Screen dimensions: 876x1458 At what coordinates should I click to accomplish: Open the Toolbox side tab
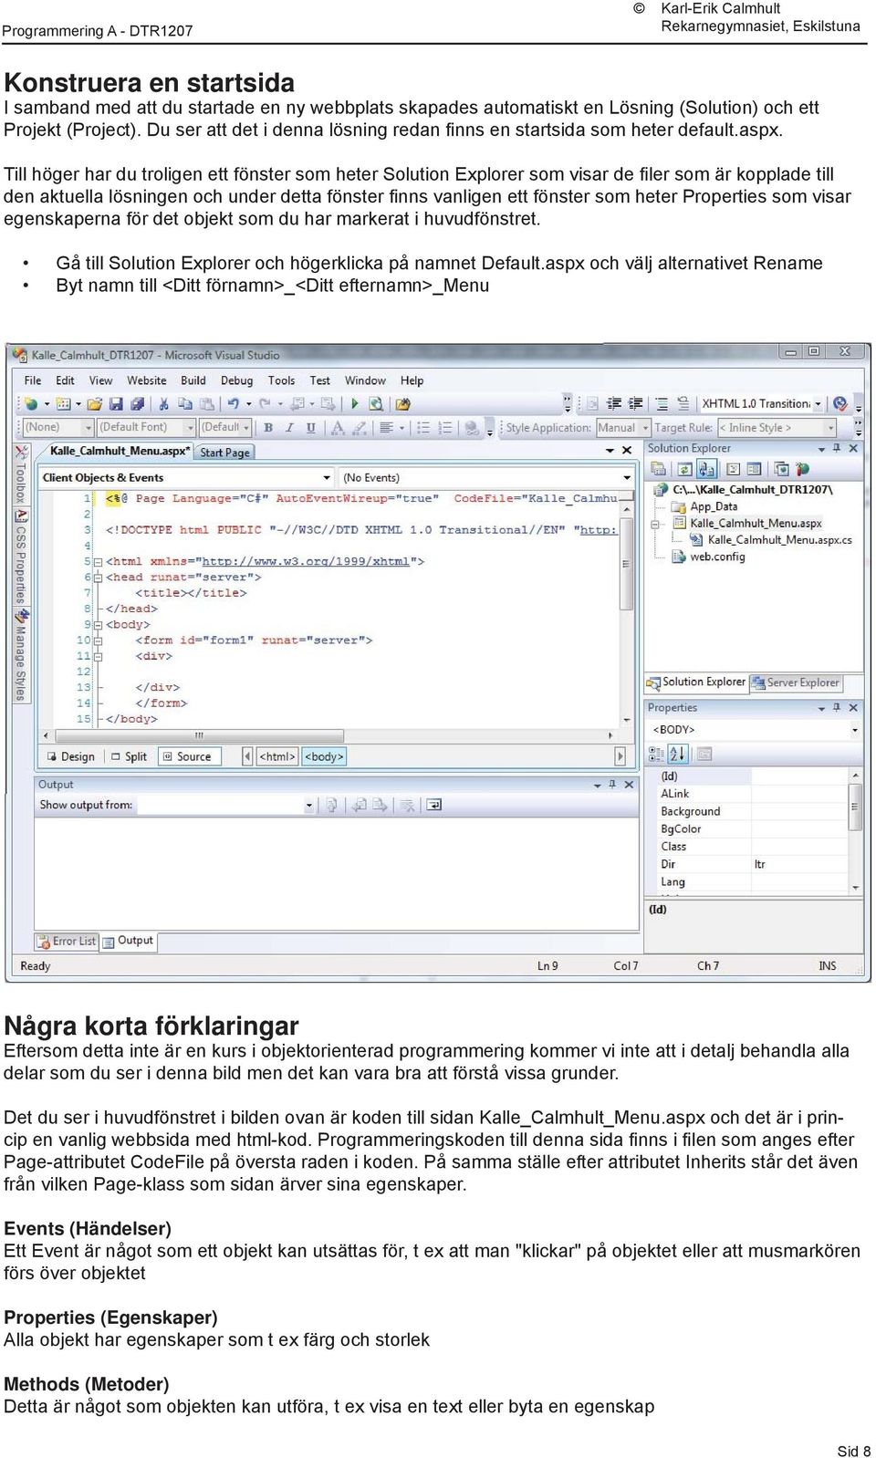pos(21,474)
